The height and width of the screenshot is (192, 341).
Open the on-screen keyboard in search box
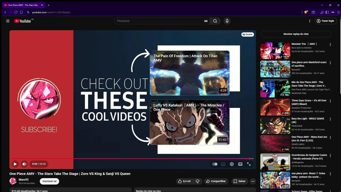point(206,21)
